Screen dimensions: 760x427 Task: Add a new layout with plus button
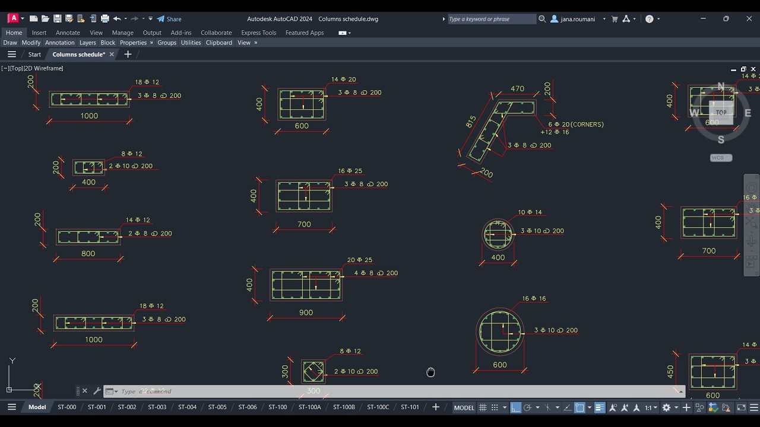435,407
